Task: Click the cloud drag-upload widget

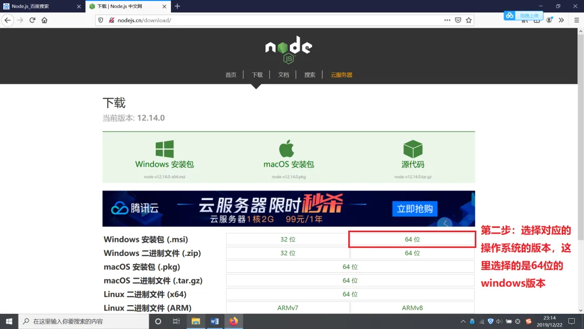Action: pos(523,15)
